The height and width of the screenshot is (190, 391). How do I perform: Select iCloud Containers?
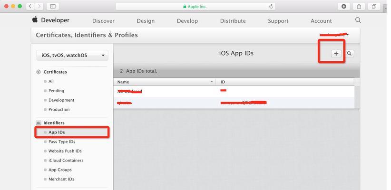[x=66, y=161]
